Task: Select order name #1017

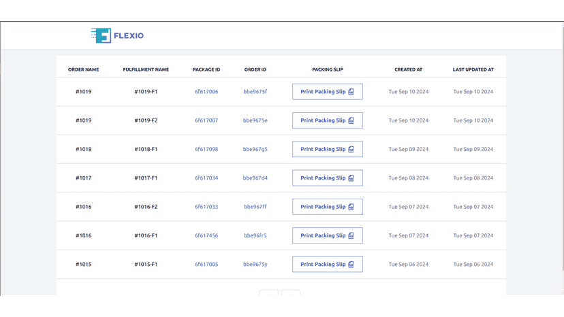Action: coord(84,178)
